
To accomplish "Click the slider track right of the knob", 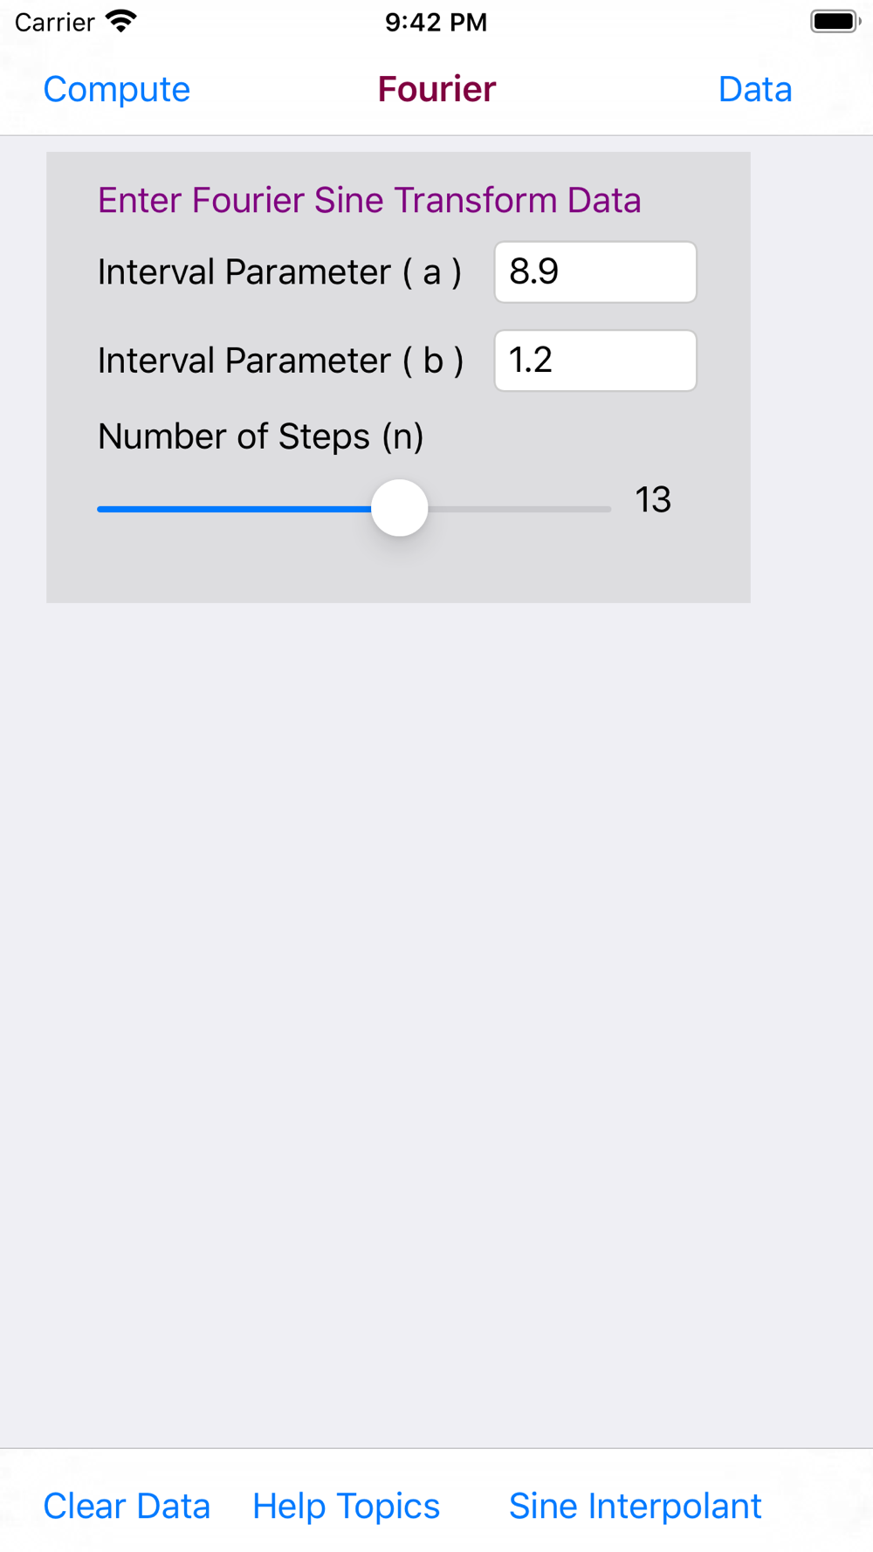I will pyautogui.click(x=519, y=509).
